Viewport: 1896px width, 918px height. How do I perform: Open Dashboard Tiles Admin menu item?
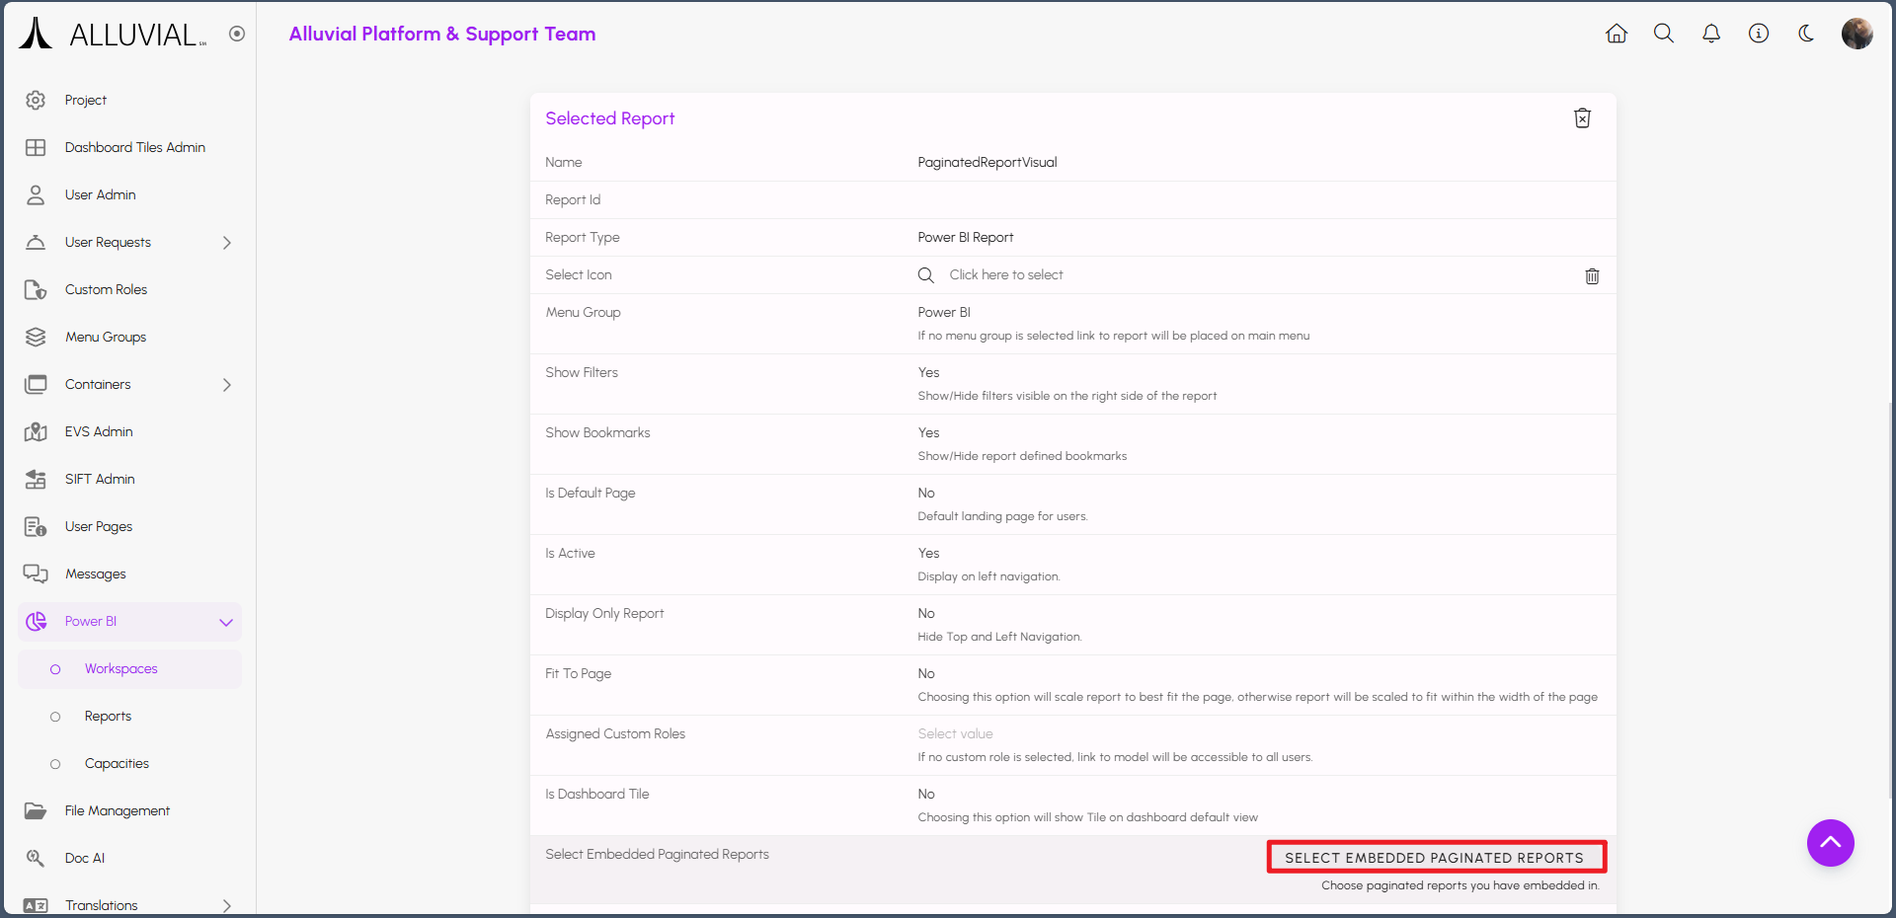click(134, 148)
